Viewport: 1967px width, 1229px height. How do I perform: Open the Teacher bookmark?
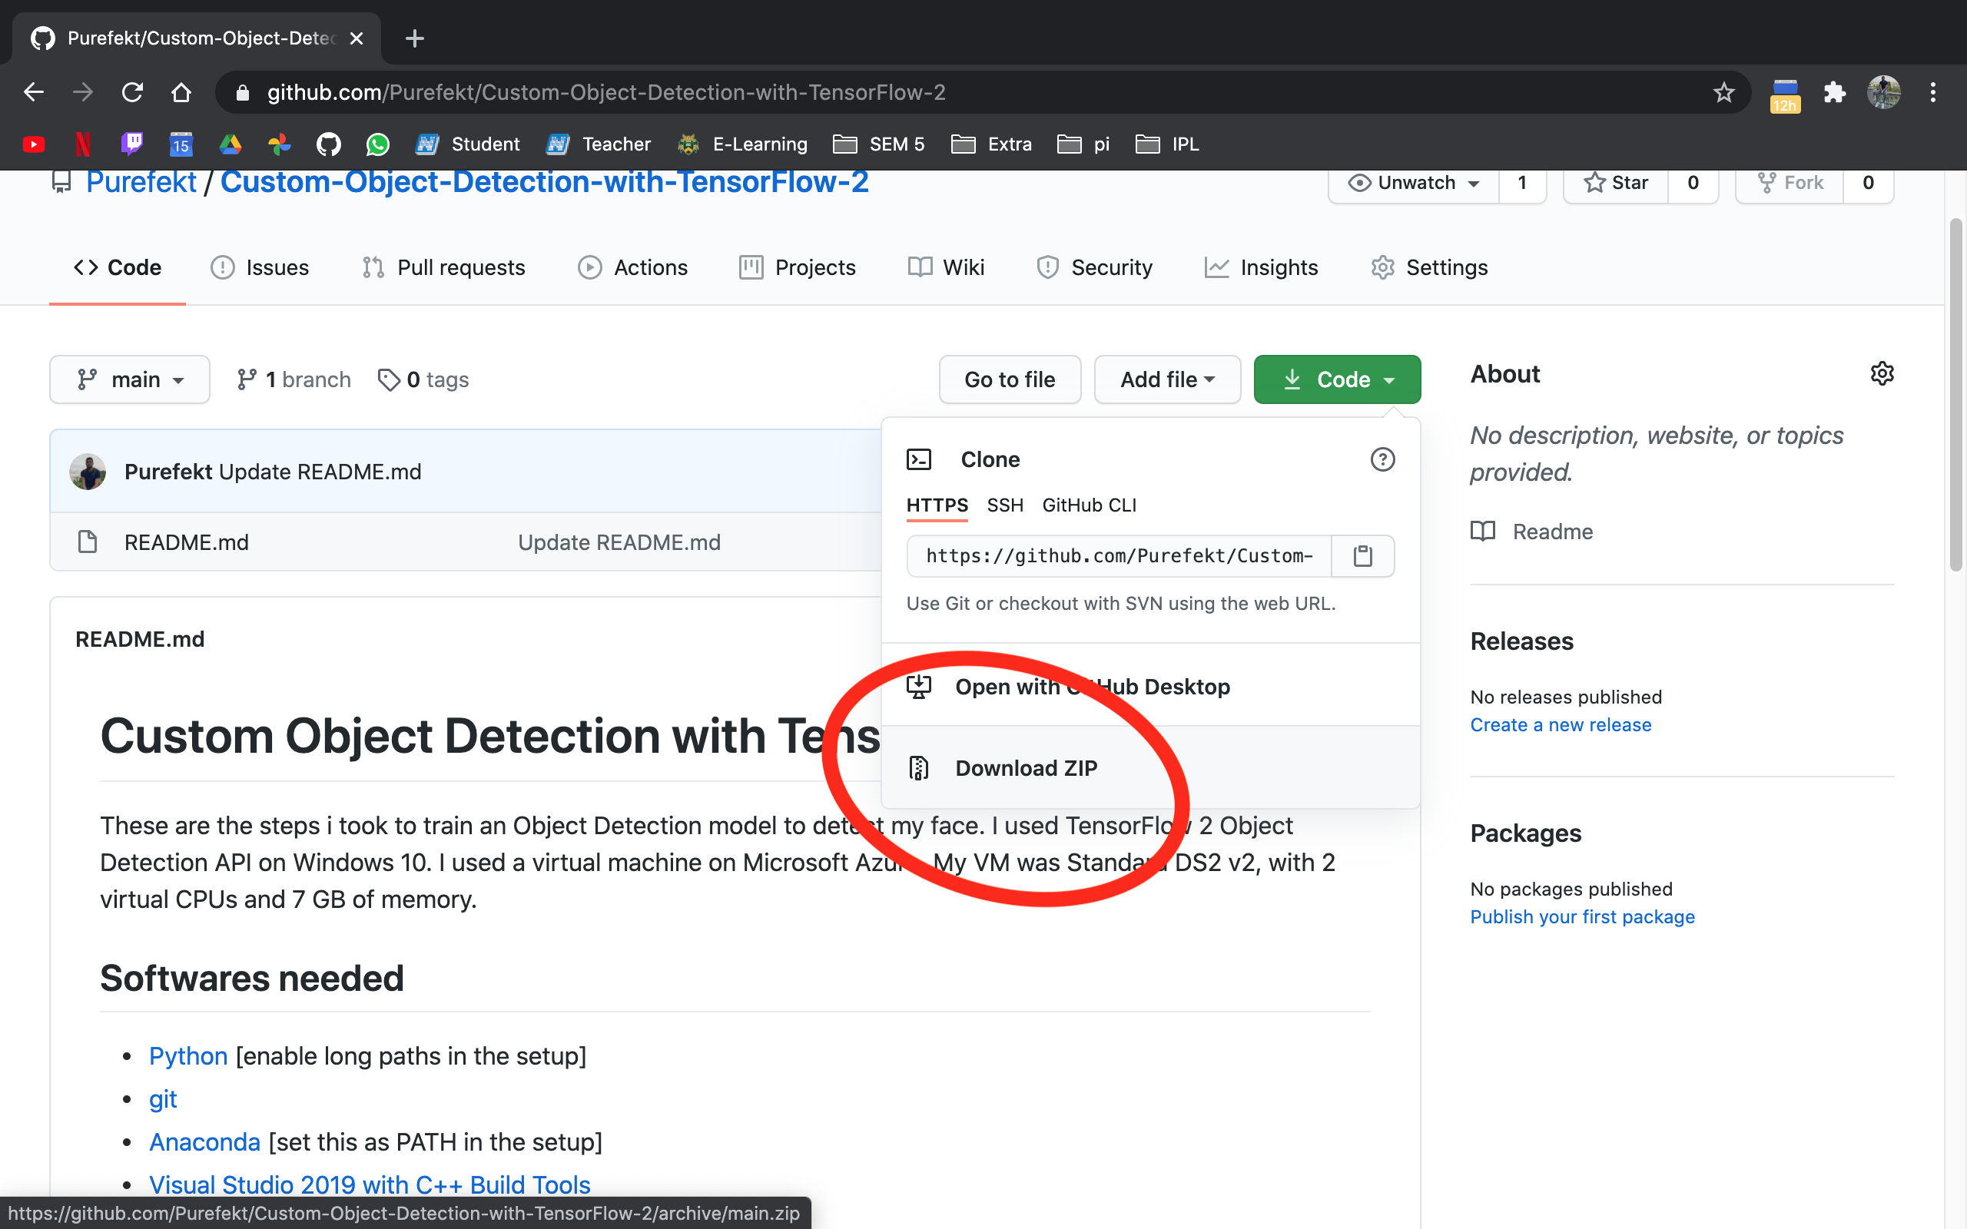[599, 144]
